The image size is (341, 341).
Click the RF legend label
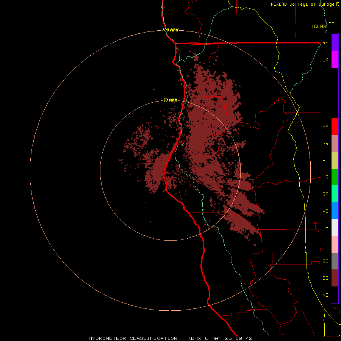click(325, 42)
